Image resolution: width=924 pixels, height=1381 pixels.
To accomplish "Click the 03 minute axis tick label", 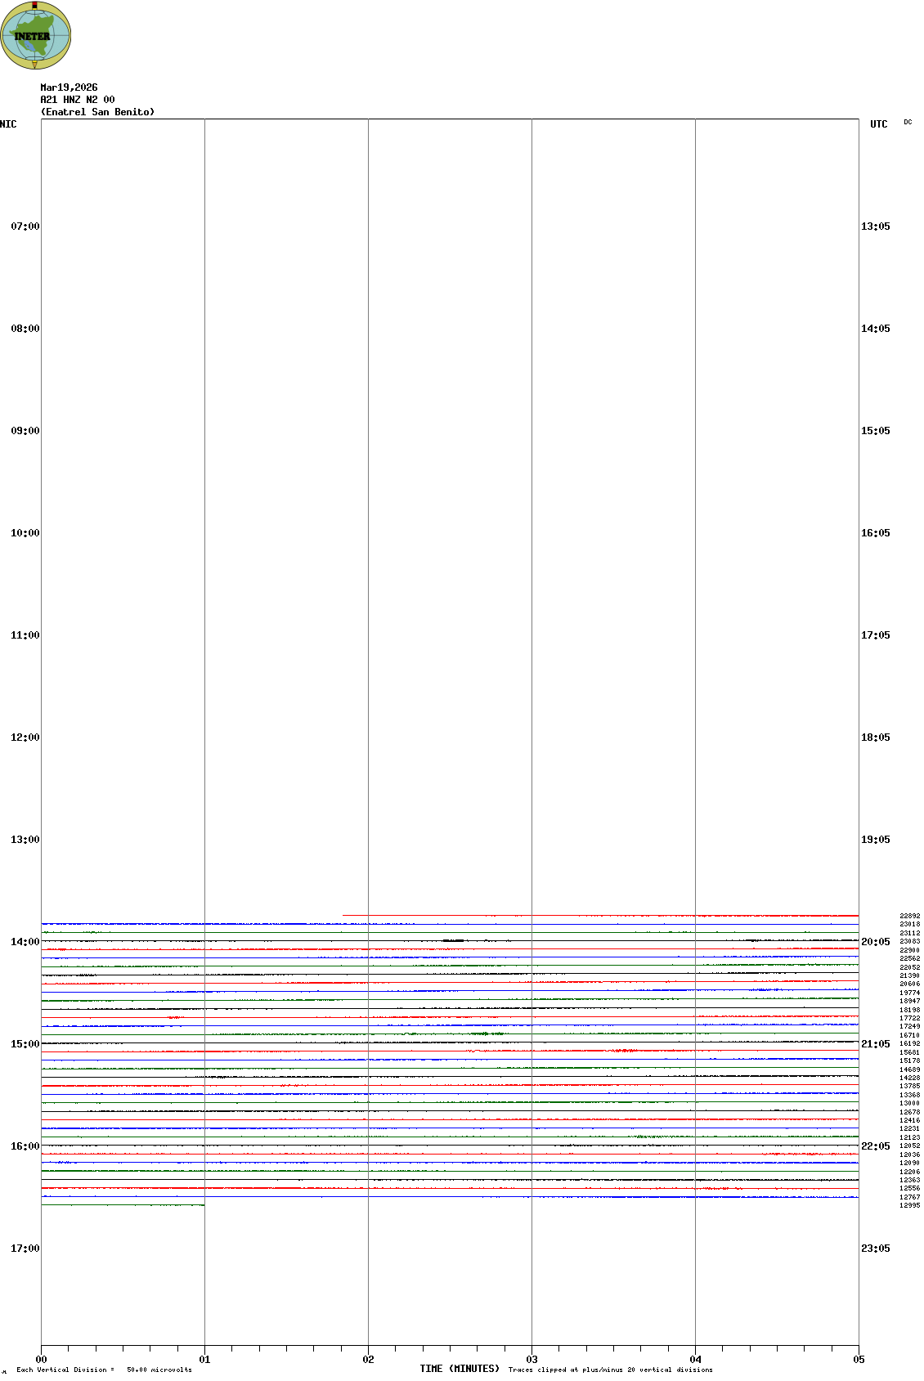I will pyautogui.click(x=532, y=1360).
